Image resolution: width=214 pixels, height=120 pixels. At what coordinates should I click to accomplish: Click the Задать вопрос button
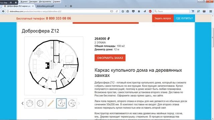point(163,18)
